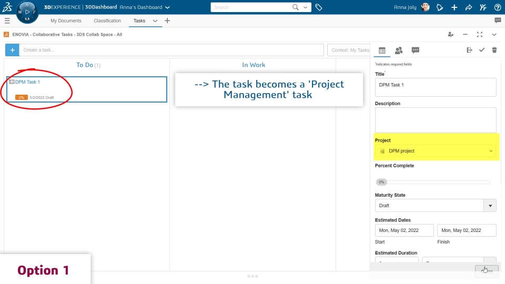Viewport: 505px width, 284px height.
Task: Open the 3DEXPERIENCE compass
Action: (27, 12)
